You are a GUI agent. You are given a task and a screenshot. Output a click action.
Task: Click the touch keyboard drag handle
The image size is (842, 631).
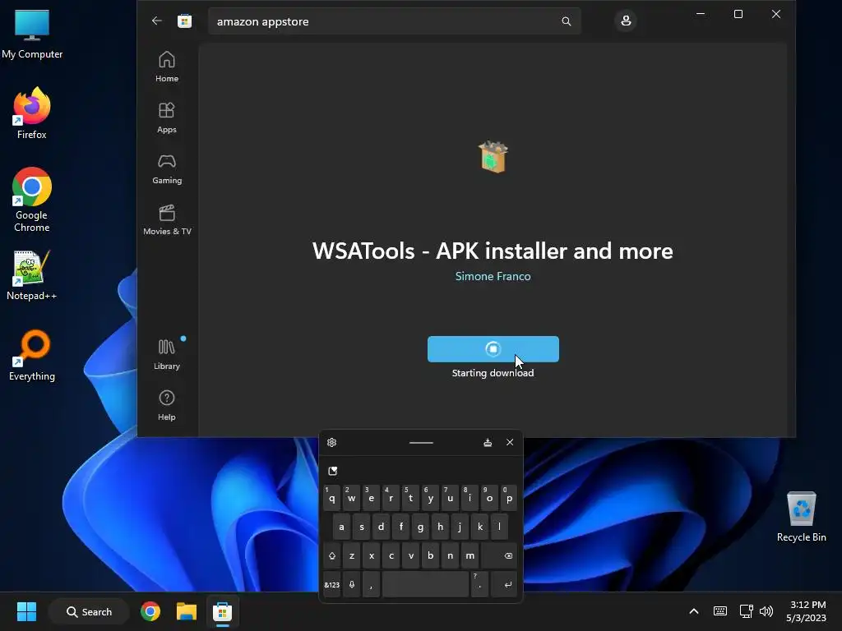[421, 443]
